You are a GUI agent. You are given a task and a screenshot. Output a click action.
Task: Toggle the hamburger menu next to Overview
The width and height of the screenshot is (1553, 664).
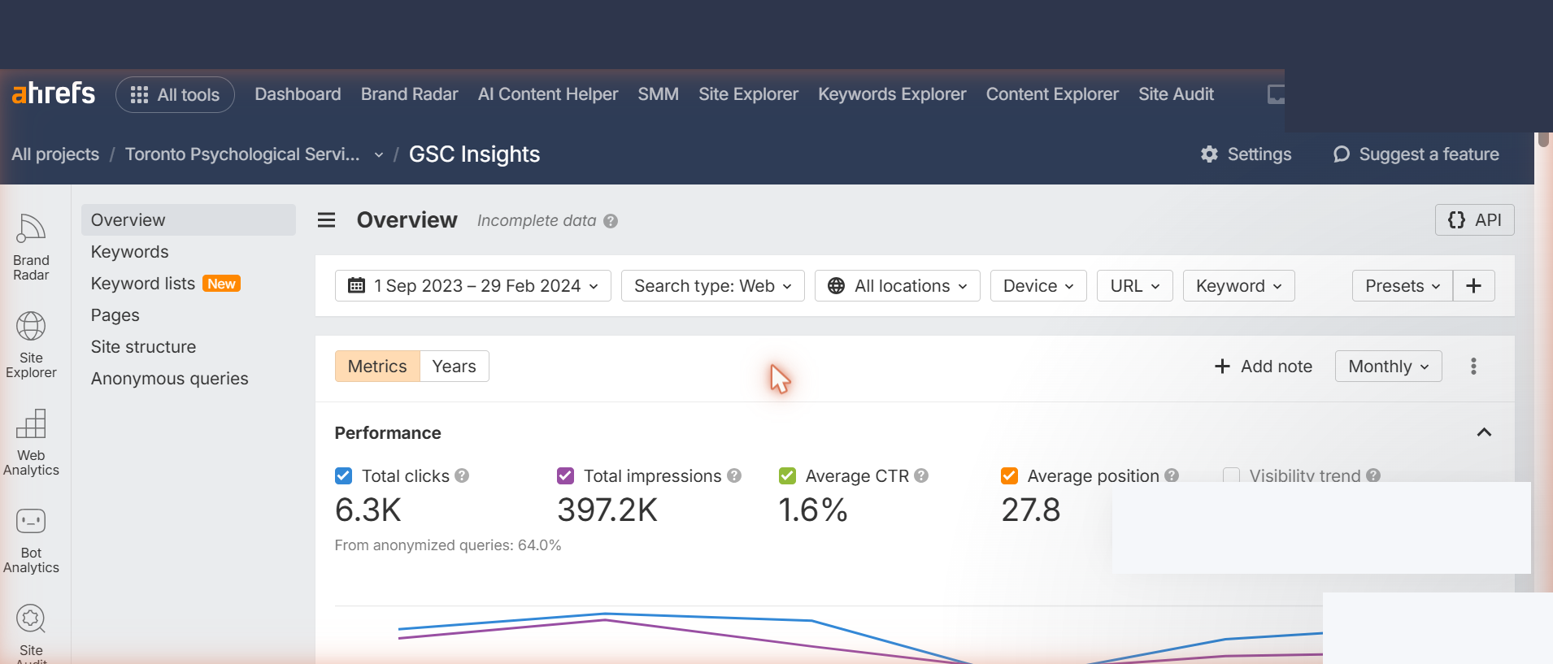[x=326, y=220]
